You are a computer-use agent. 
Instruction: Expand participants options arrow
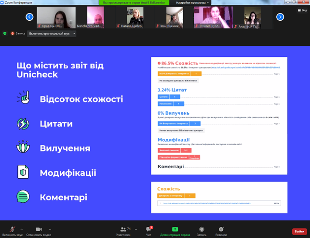coord(136,229)
